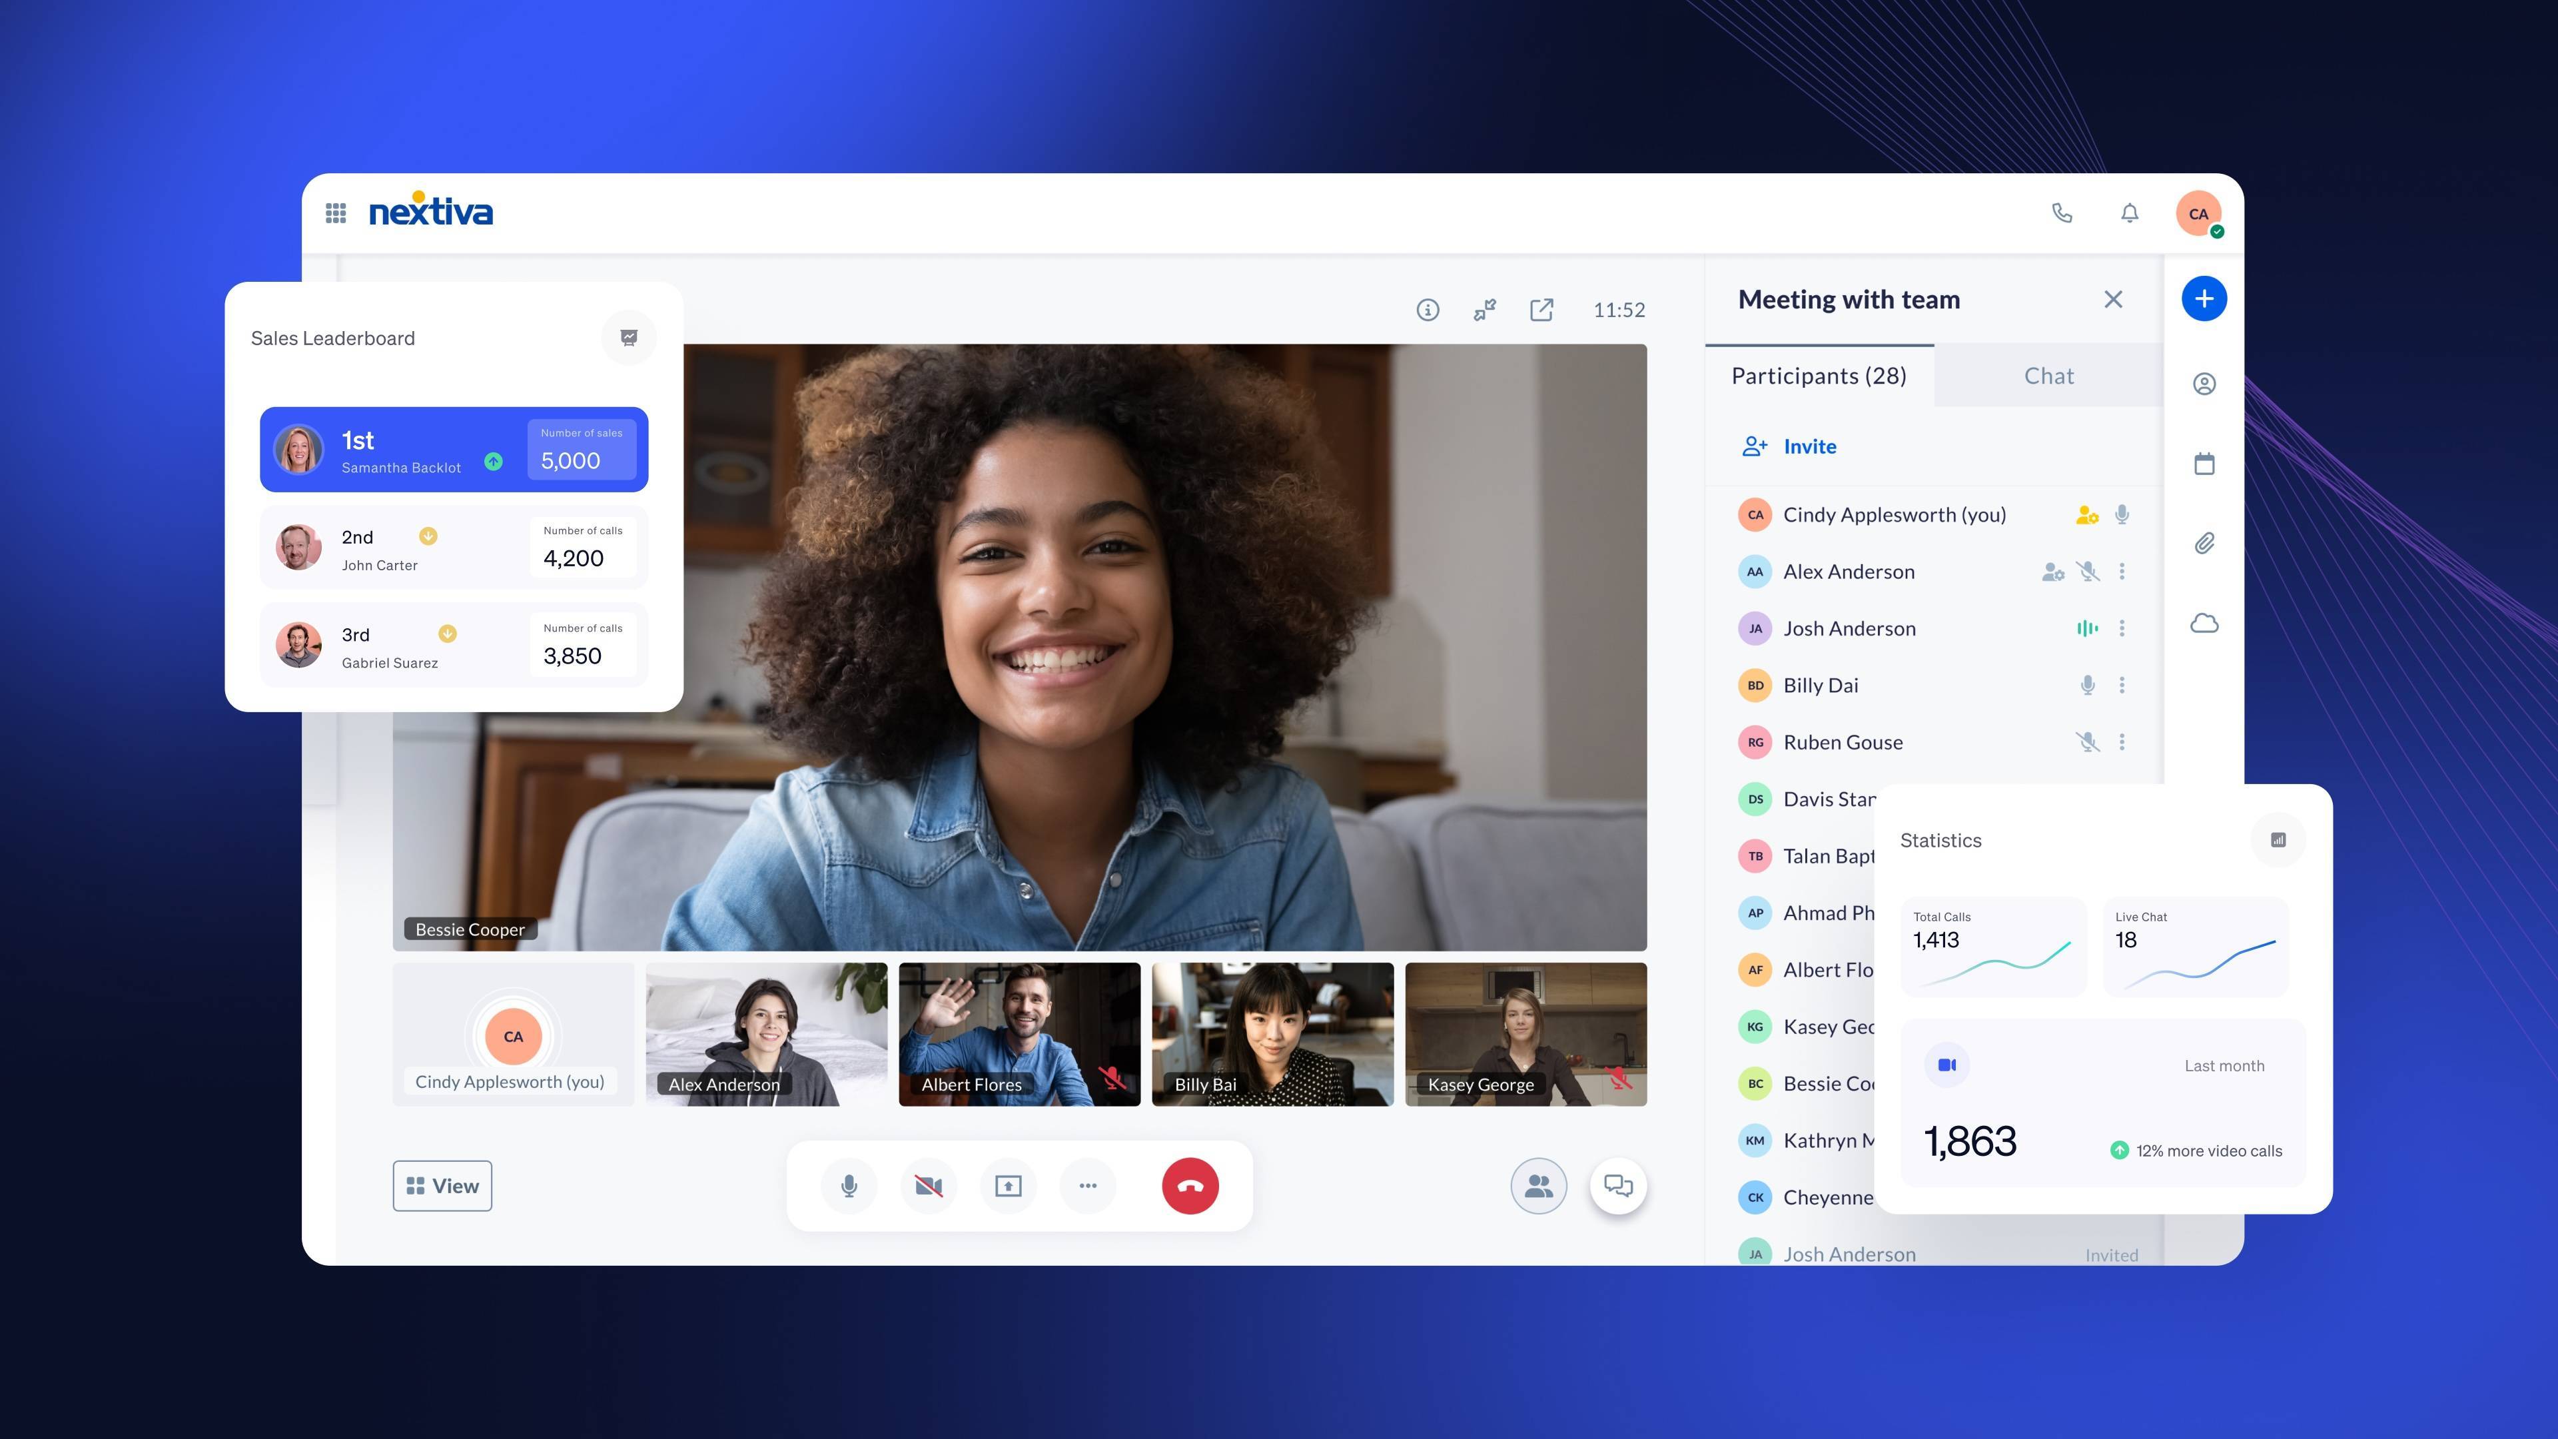Open the notifications bell

tap(2129, 213)
